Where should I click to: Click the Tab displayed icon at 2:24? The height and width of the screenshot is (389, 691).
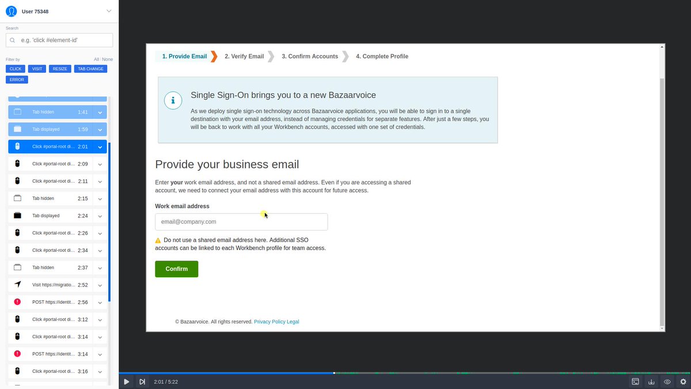point(17,216)
